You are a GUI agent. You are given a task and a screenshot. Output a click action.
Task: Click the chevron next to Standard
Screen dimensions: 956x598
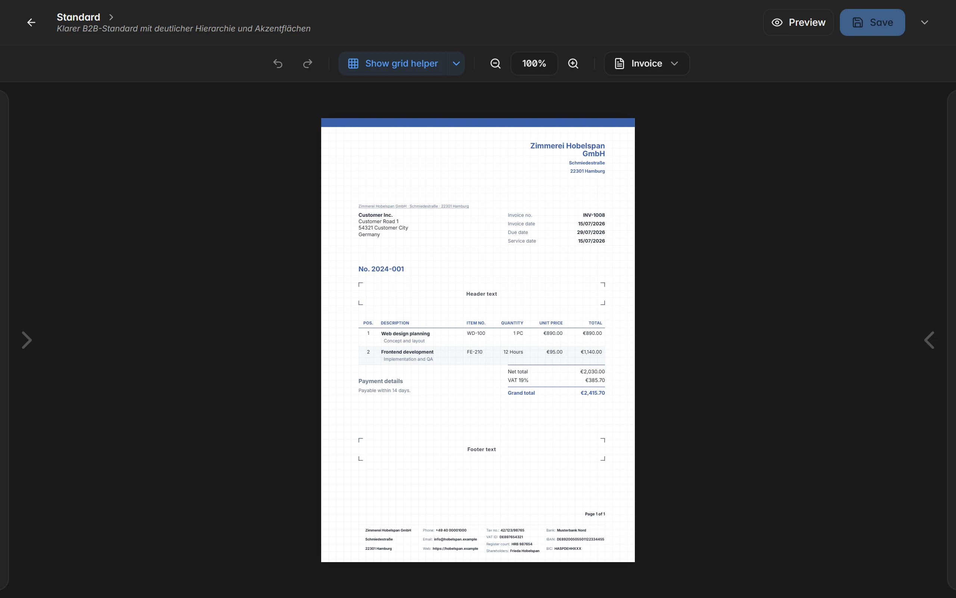(111, 17)
